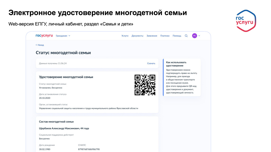Viewport: 271px width, 152px height.
Task: Select the Услуги navigation item
Action: pyautogui.click(x=125, y=36)
